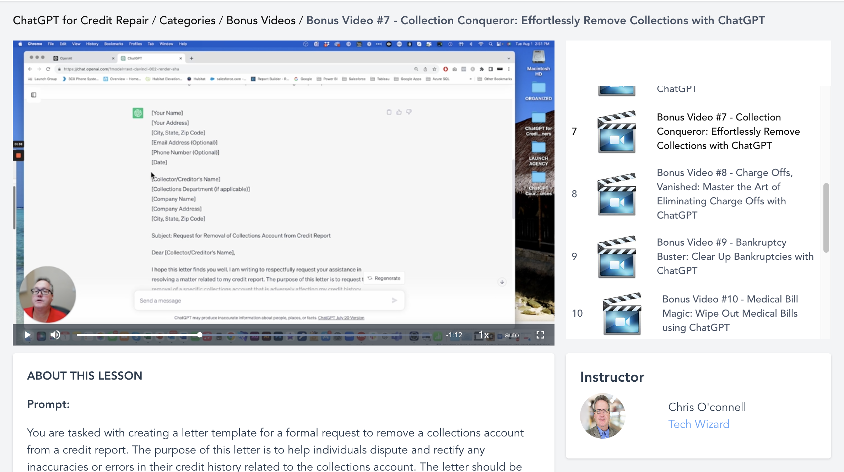Click the red recording stop icon in video
Screen dimensions: 844x472
point(18,155)
